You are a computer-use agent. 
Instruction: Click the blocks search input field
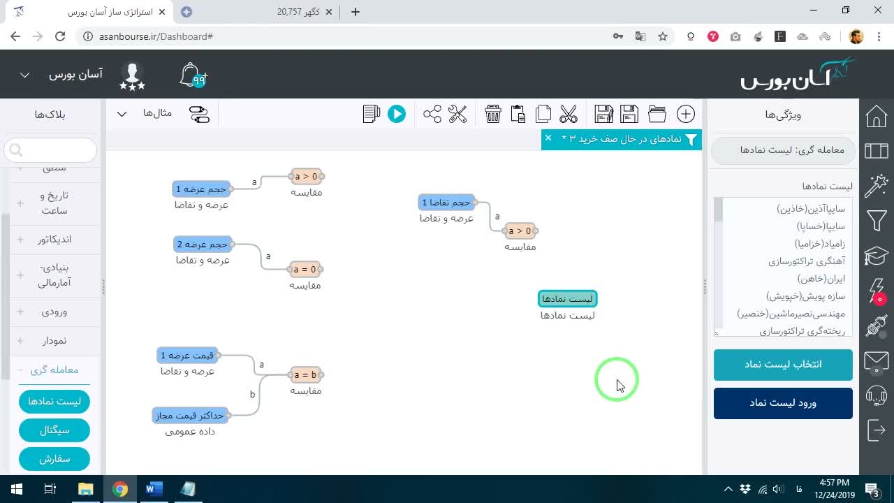(x=50, y=150)
